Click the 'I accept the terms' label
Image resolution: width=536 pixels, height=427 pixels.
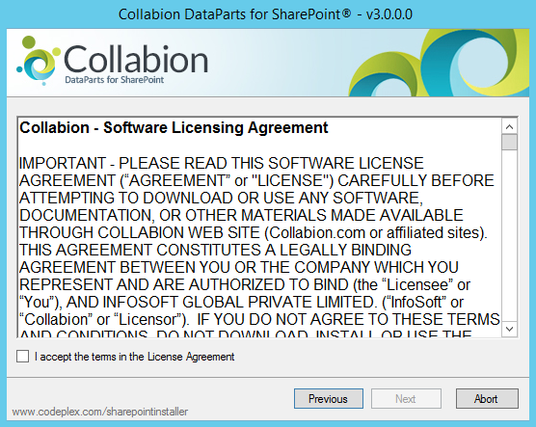(x=134, y=357)
